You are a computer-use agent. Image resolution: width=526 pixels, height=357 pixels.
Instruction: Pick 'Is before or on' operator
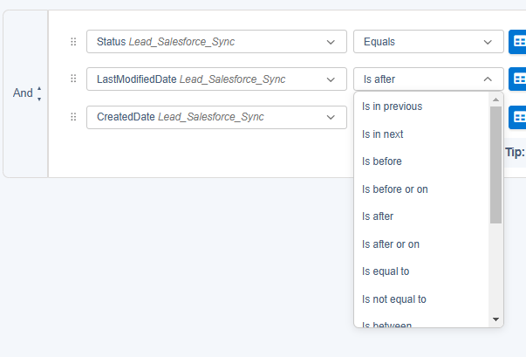pos(394,189)
